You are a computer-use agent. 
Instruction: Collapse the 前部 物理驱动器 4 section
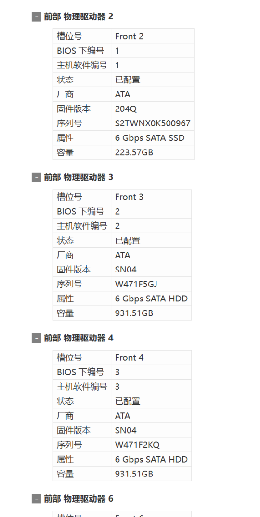click(x=36, y=338)
